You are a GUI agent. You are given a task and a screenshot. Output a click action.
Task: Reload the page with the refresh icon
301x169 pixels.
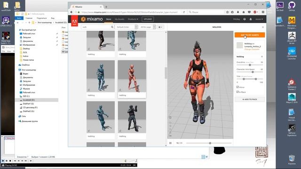[x=184, y=12]
